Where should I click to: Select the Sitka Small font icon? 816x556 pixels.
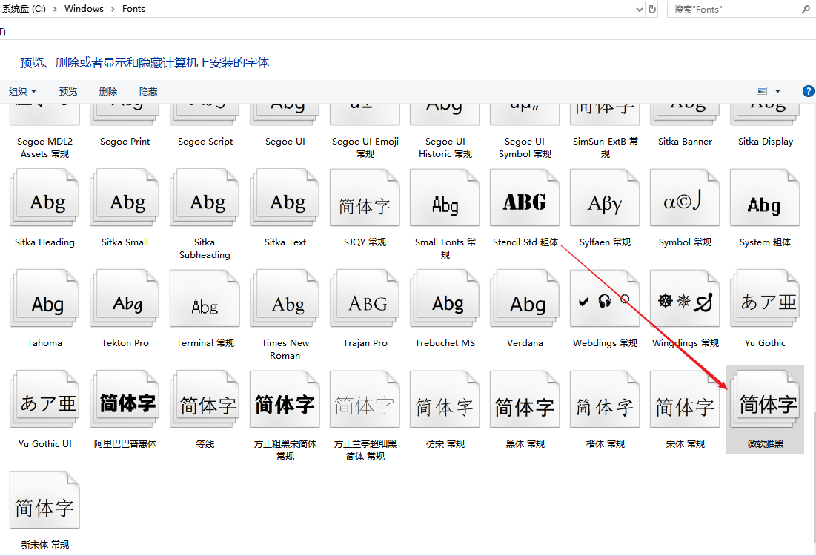coord(125,198)
